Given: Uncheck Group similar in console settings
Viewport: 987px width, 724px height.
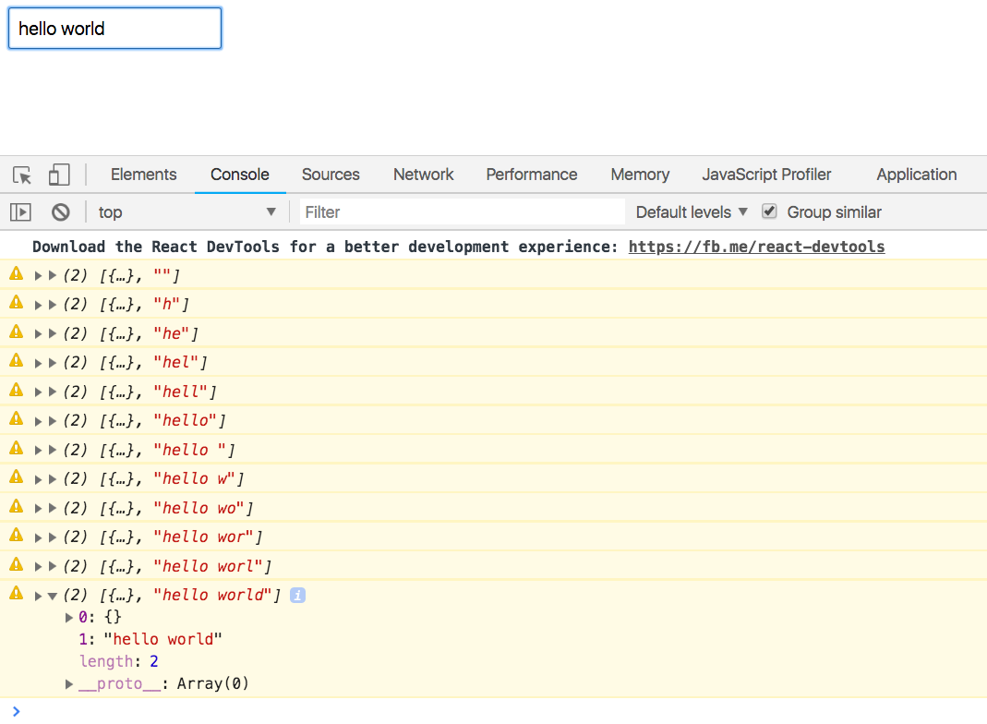Looking at the screenshot, I should pyautogui.click(x=769, y=211).
